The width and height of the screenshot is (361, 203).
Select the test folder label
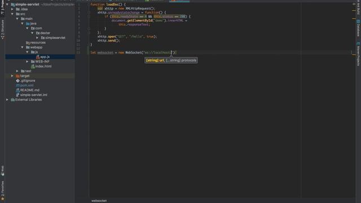pyautogui.click(x=28, y=71)
